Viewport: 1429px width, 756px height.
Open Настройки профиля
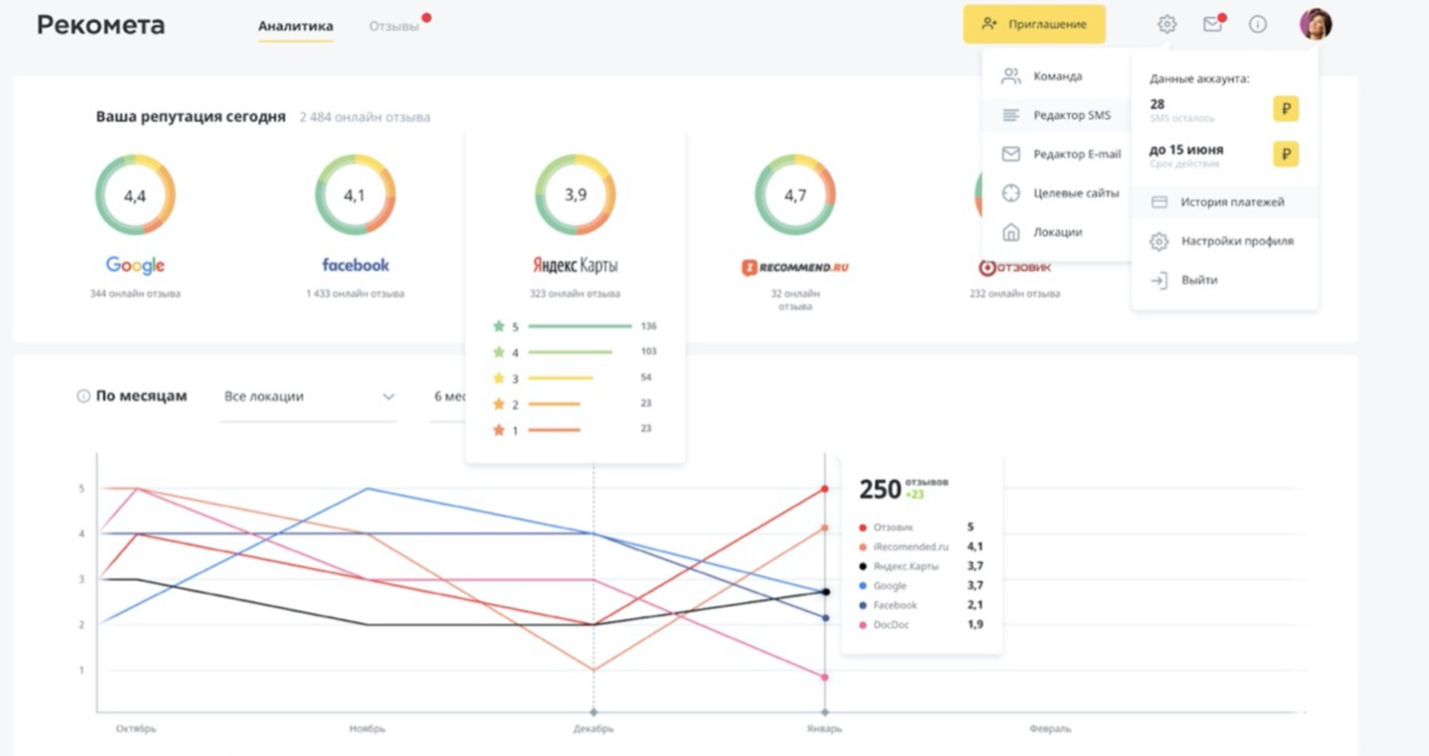(1225, 242)
